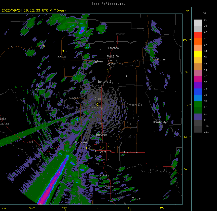Click the -50 tick on the right axis
Screen dimensions: 217x211
185,137
